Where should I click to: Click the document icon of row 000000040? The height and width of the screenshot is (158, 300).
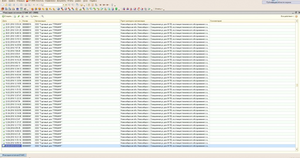(4, 95)
